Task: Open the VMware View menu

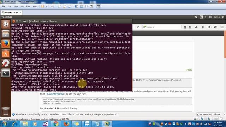Action: click(x=16, y=6)
